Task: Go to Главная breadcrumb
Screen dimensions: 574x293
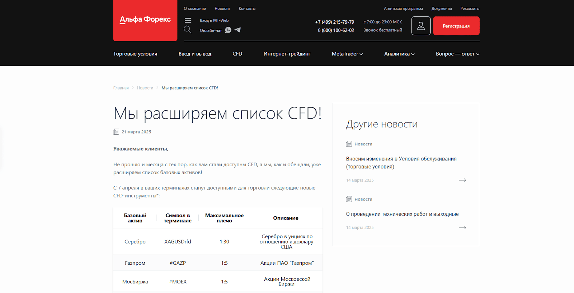Action: (x=121, y=88)
